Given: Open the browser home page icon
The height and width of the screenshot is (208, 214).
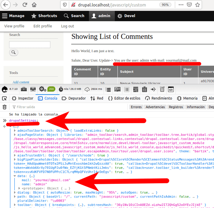Looking at the screenshot, I should [34, 5].
